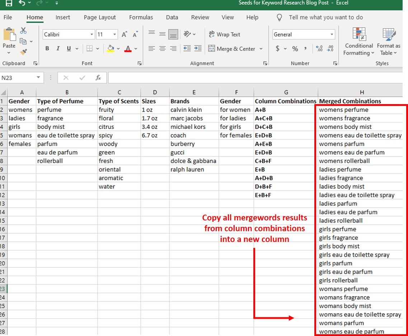
Task: Click Increase Decimal icon
Action: tap(319, 48)
